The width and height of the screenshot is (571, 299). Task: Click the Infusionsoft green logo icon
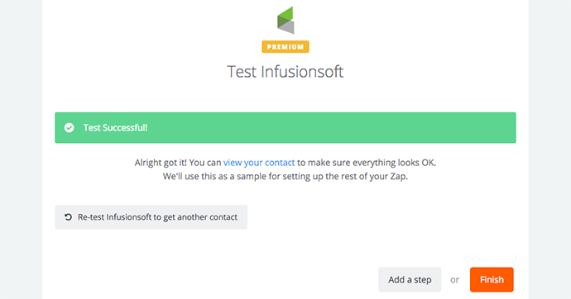click(285, 20)
